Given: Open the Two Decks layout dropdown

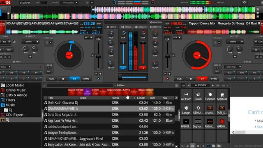Looking at the screenshot, I should pyautogui.click(x=69, y=3).
